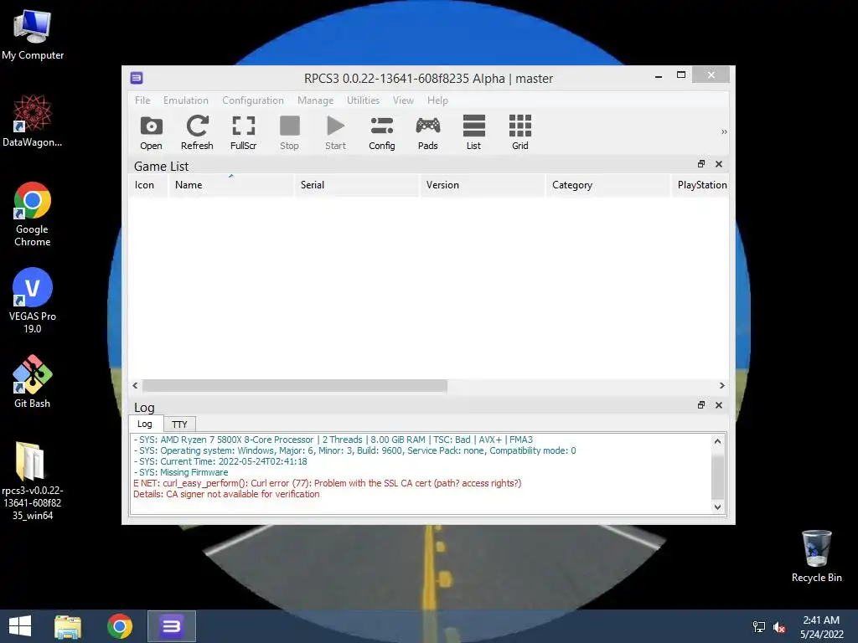Image resolution: width=858 pixels, height=643 pixels.
Task: Close the Game List panel
Action: pyautogui.click(x=719, y=164)
